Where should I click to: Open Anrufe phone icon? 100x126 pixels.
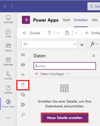tap(8, 74)
